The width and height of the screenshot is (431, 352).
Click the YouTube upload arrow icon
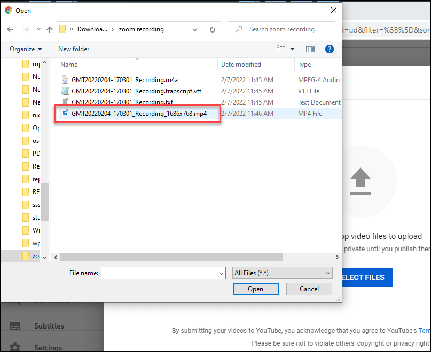(x=361, y=181)
